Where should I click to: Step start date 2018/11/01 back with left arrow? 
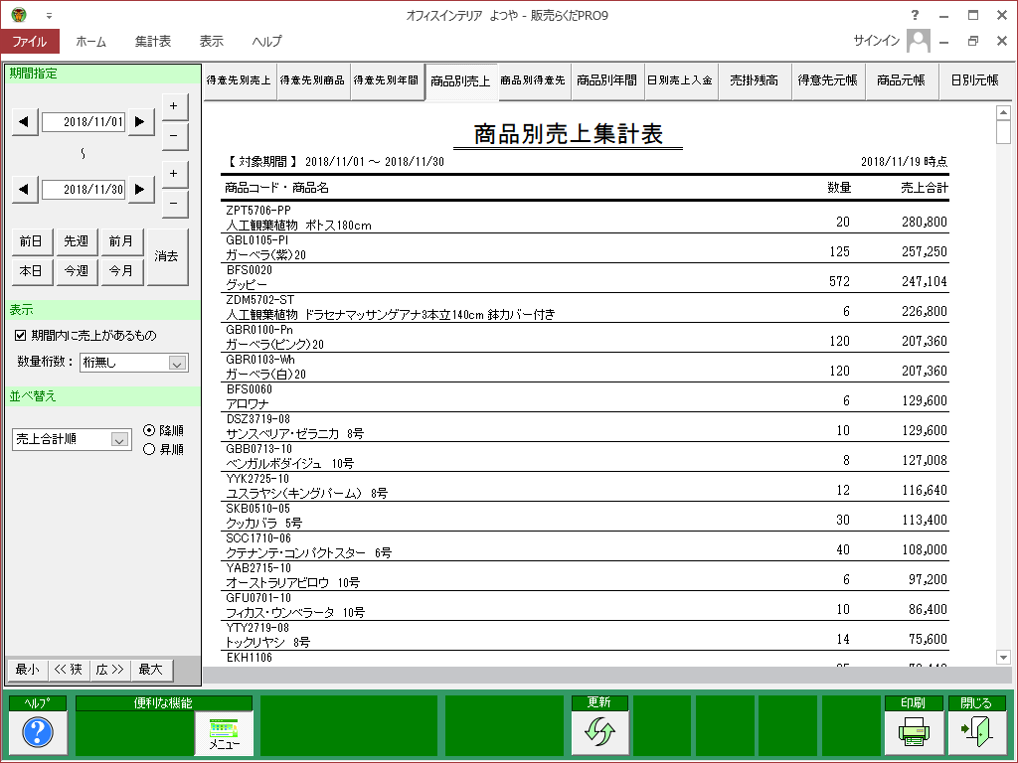point(25,121)
